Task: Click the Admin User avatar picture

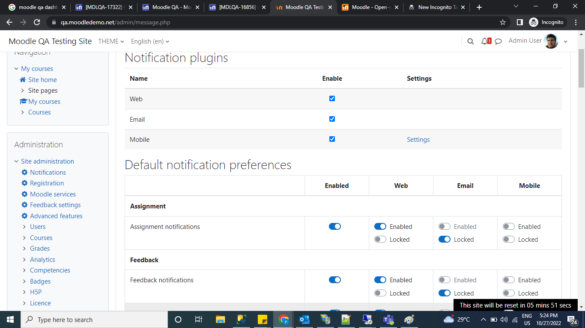Action: click(x=551, y=41)
